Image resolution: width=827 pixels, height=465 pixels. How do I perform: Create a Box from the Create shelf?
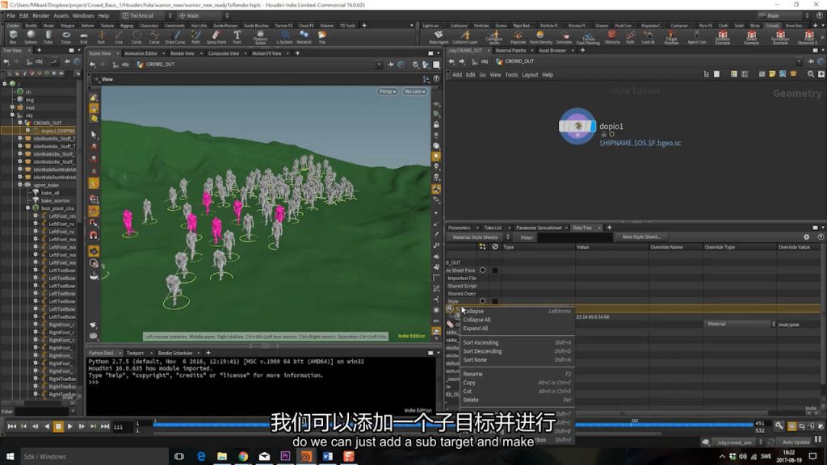click(x=13, y=36)
